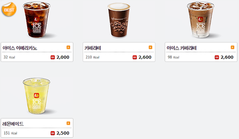Open the orange arrow icon for 레몬에이드
The image size is (239, 139).
tap(68, 123)
